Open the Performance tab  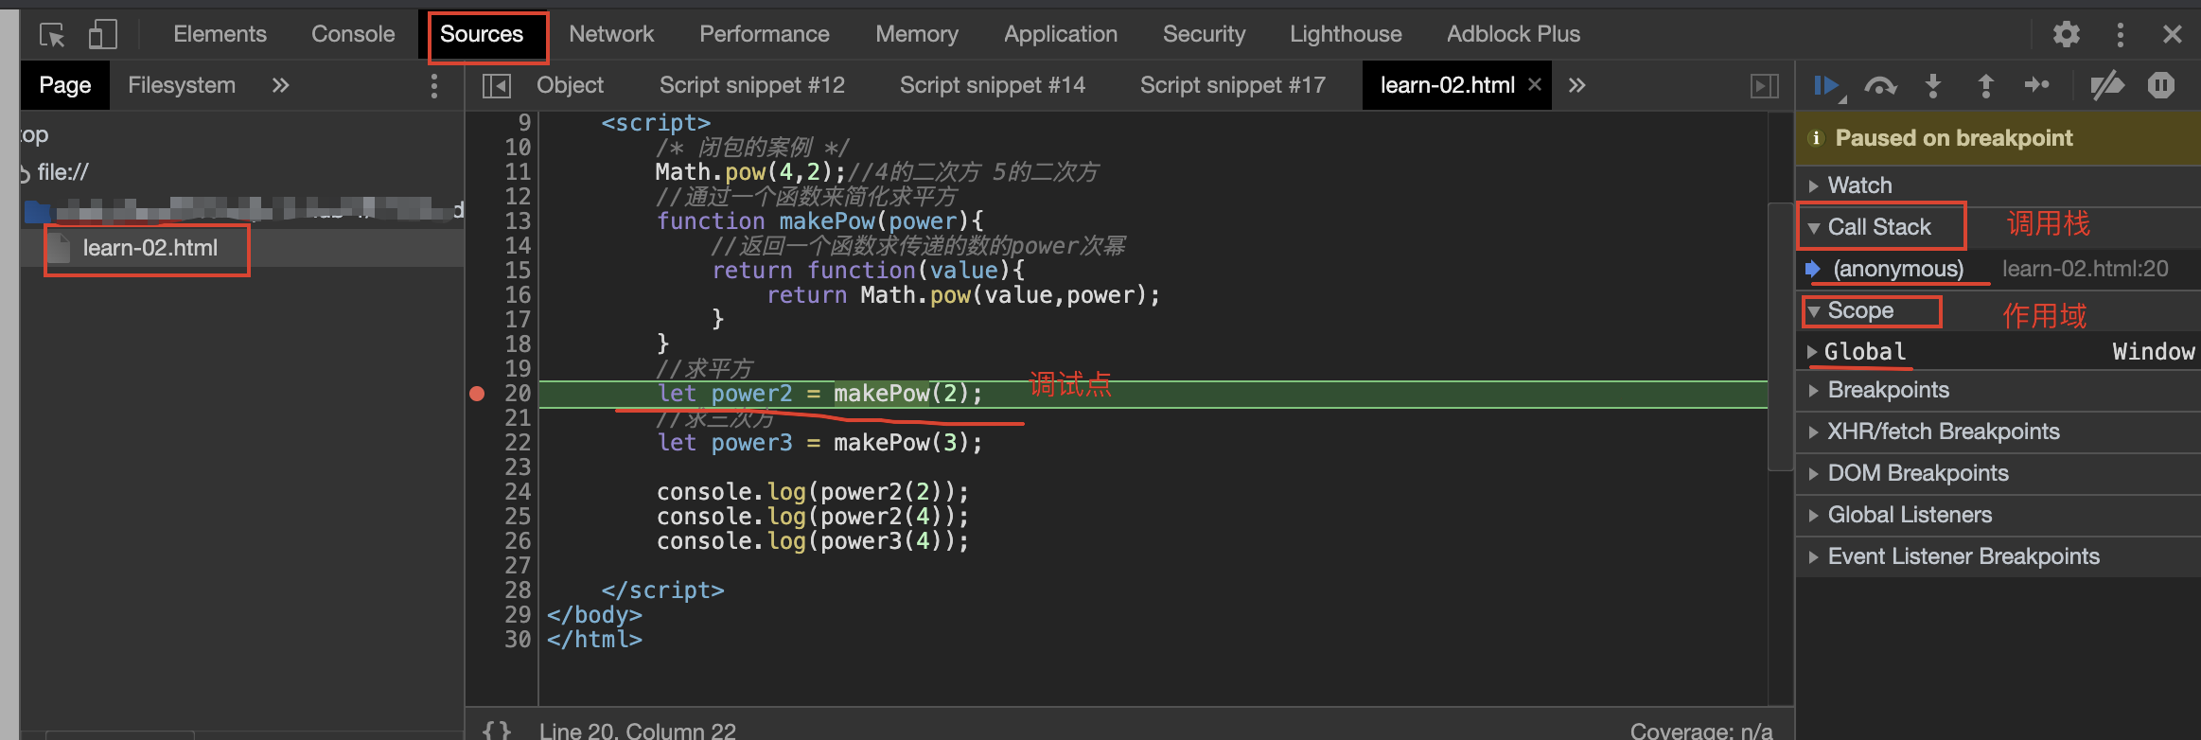click(x=765, y=34)
